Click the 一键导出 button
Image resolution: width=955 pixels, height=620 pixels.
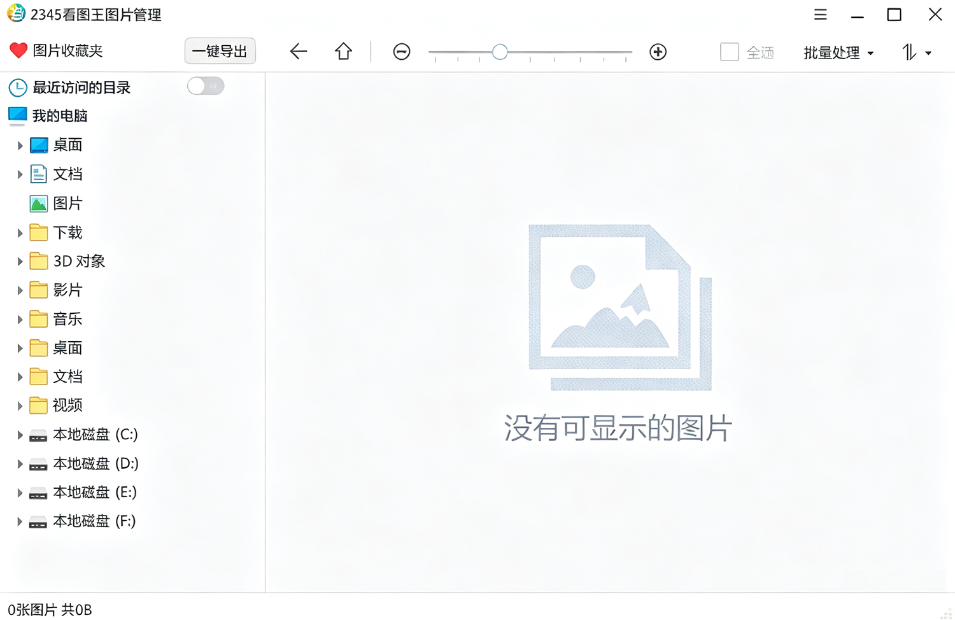tap(220, 52)
